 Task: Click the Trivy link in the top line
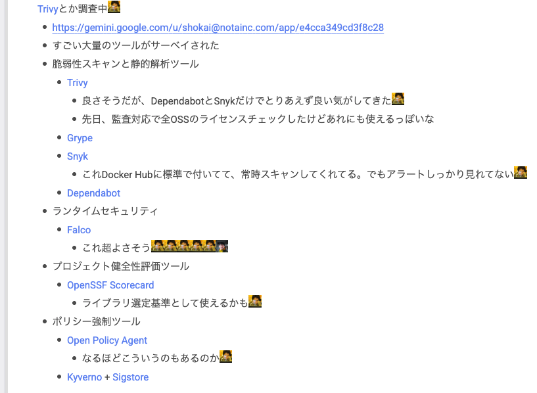(x=48, y=9)
